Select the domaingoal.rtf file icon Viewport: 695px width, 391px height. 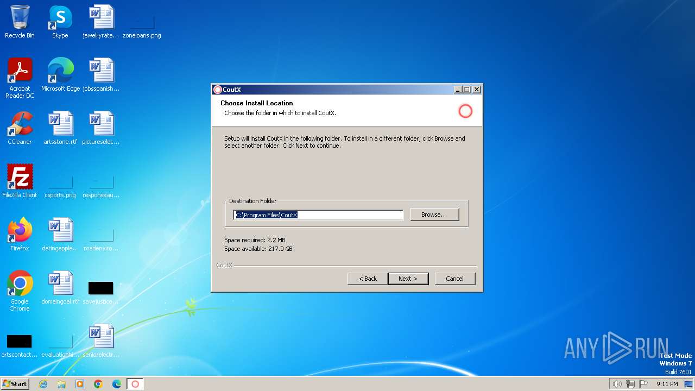pyautogui.click(x=60, y=288)
